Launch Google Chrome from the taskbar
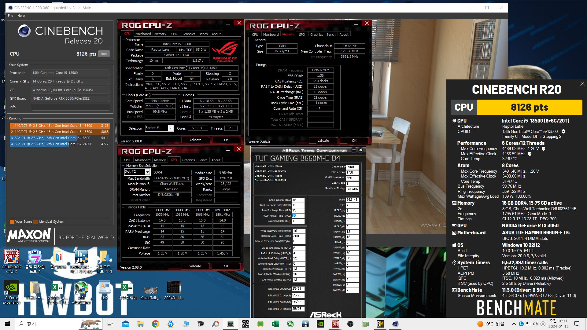 coord(155,324)
